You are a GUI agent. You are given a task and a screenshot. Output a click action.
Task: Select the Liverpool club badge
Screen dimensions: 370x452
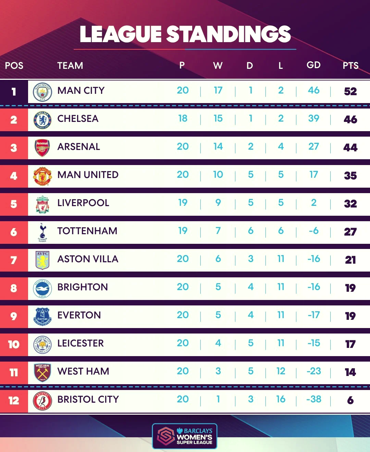tap(42, 204)
